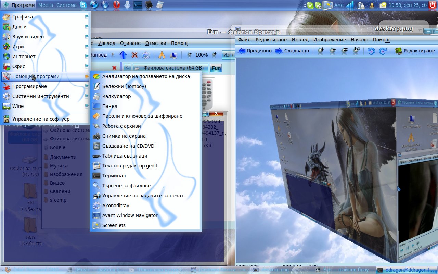The height and width of the screenshot is (274, 438).
Task: Rotate image counter-clockwise in viewer
Action: (371, 51)
